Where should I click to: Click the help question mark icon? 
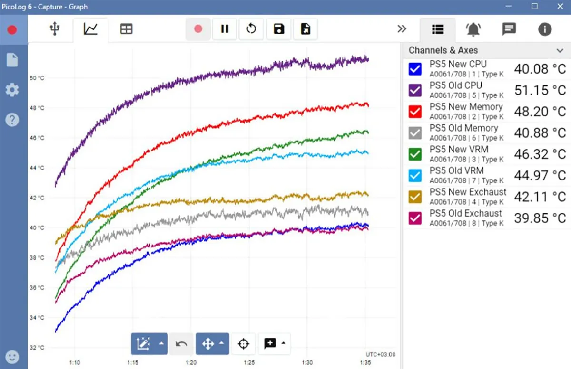pos(12,120)
